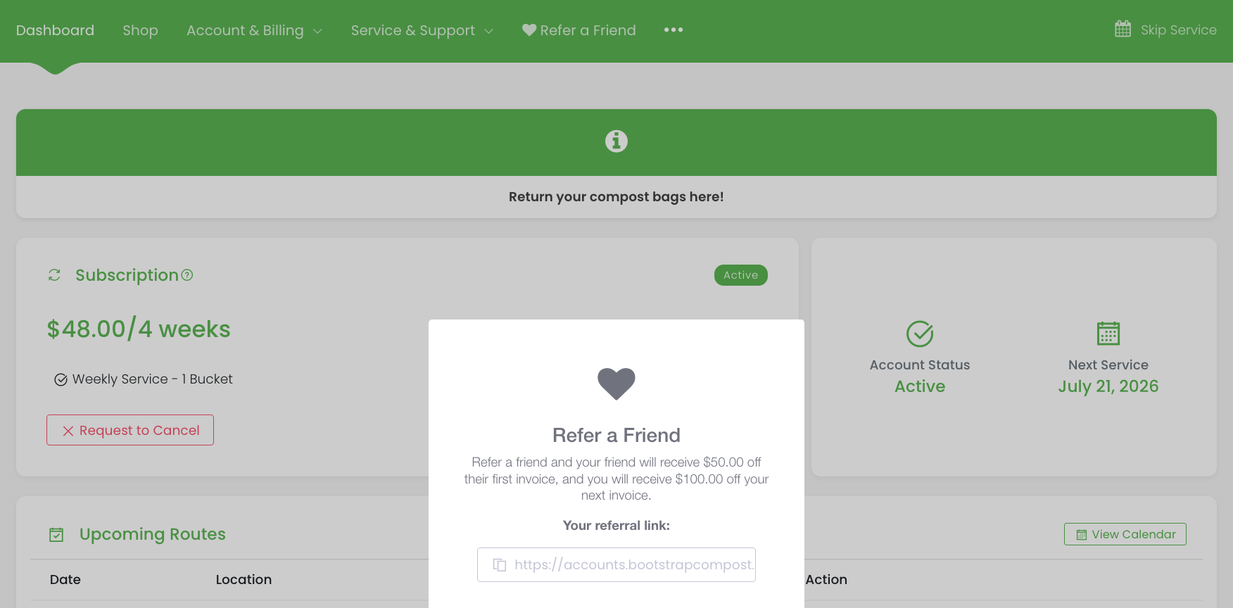Go to the Shop menu item

140,30
